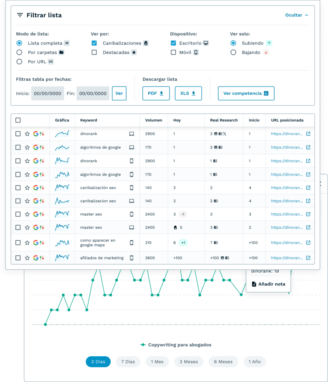Download the list as XLS
The height and width of the screenshot is (382, 328).
[188, 93]
